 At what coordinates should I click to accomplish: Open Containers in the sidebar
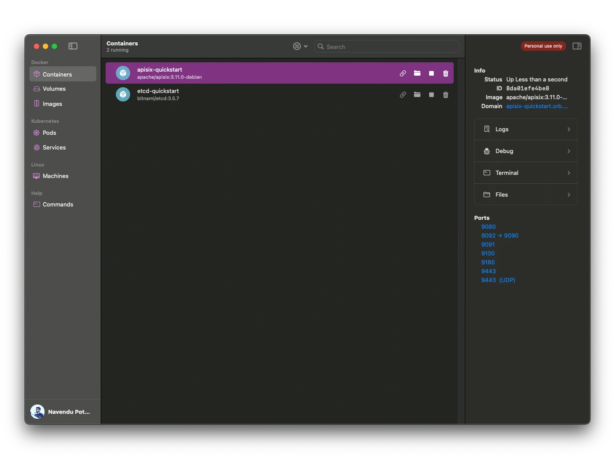coord(63,74)
